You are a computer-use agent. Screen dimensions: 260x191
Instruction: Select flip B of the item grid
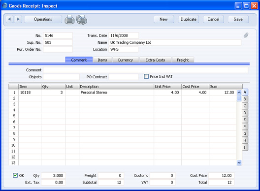tap(245, 99)
